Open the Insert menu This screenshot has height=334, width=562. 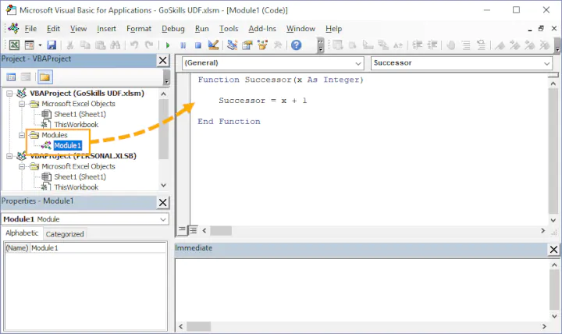pyautogui.click(x=106, y=29)
